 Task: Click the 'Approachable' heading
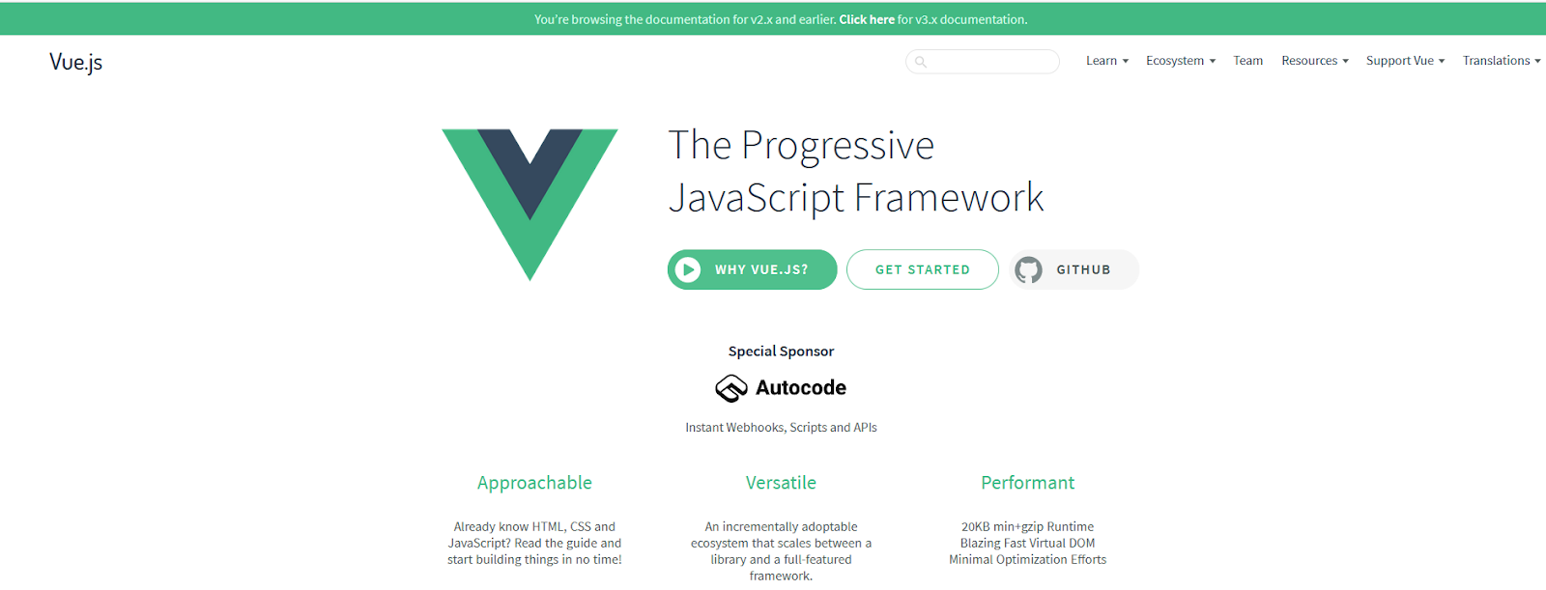point(534,483)
